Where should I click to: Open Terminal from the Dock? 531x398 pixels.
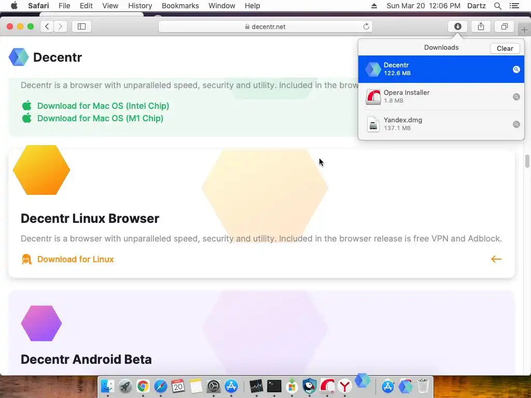pyautogui.click(x=274, y=386)
